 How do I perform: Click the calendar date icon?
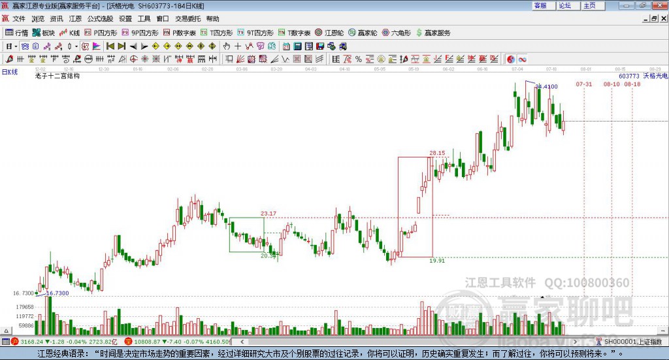(286, 46)
